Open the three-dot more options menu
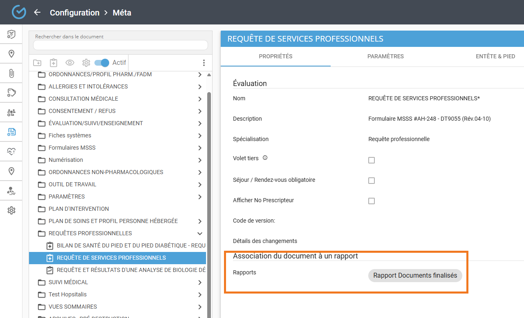Screen dimensions: 524x318 (x=204, y=63)
